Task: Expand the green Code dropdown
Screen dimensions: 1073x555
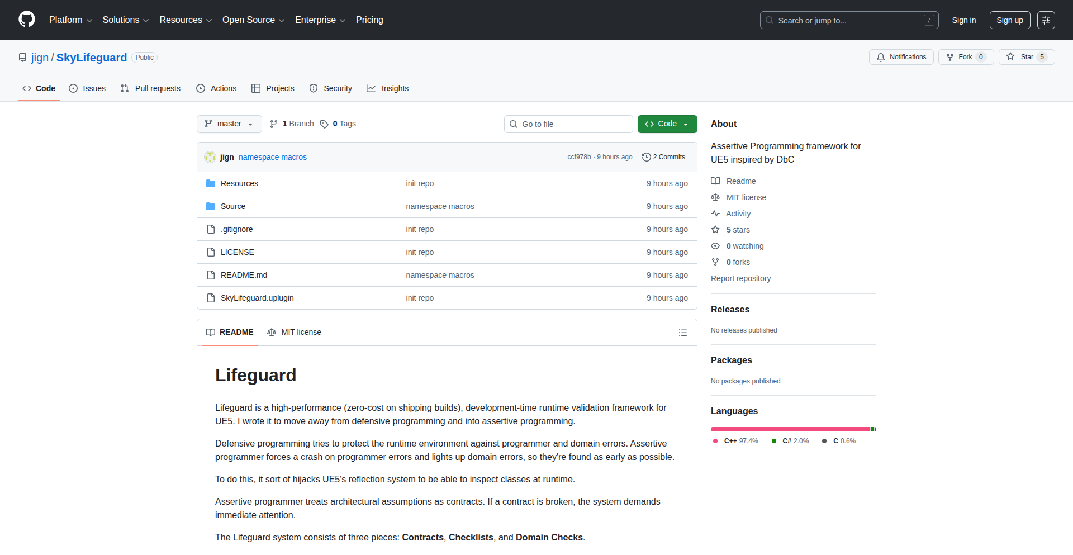Action: [667, 124]
